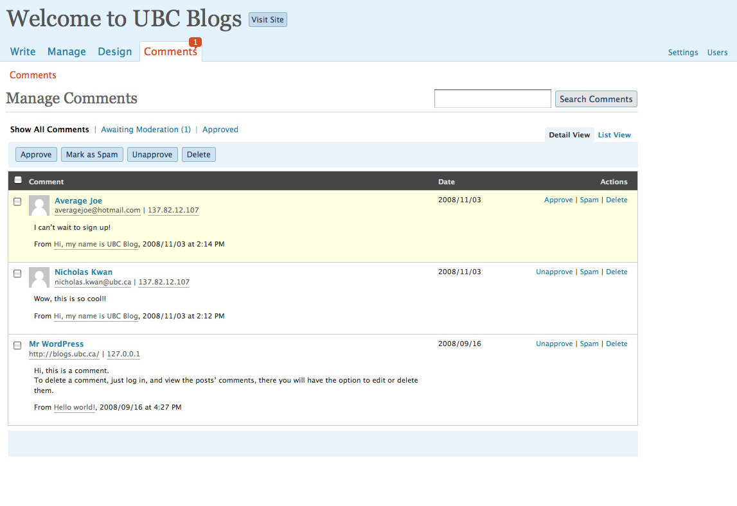The width and height of the screenshot is (737, 506).
Task: Click the 2008/09/16 date cell
Action: (459, 344)
